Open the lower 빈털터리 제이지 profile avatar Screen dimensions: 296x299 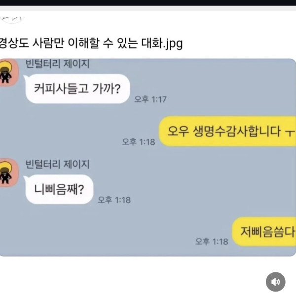tap(8, 172)
